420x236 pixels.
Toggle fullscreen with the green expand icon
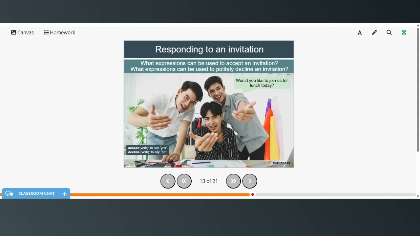click(404, 32)
